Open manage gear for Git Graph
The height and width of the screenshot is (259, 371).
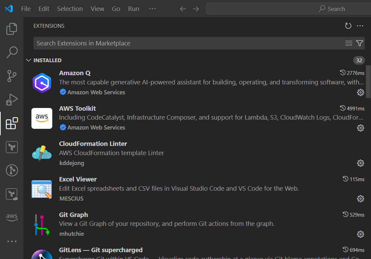click(360, 234)
